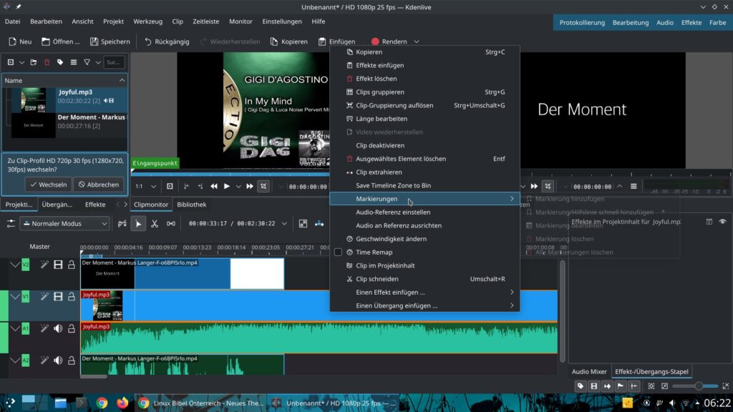
Task: Open timeline track settings icon
Action: (x=10, y=224)
